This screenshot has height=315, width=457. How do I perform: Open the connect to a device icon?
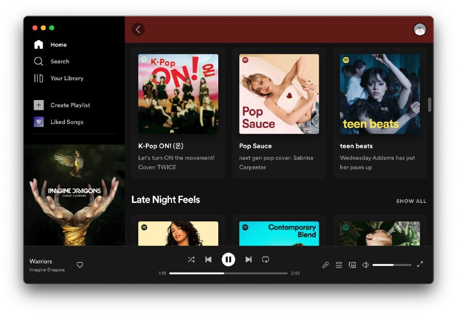click(352, 265)
